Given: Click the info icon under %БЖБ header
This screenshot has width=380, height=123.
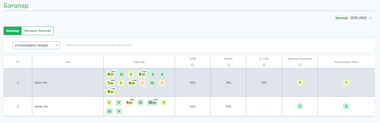Looking at the screenshot, I should point(228,65).
